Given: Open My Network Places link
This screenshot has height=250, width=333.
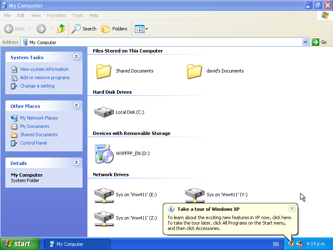Looking at the screenshot, I should pyautogui.click(x=39, y=118).
